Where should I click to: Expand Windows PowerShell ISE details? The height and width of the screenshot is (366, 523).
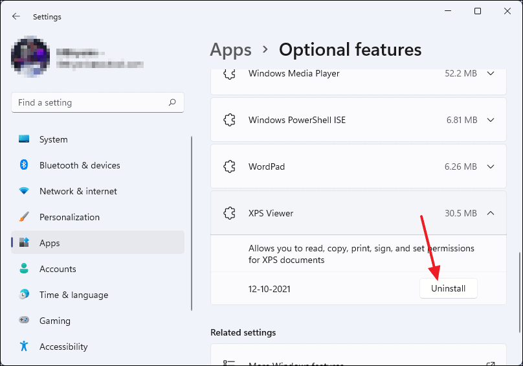click(491, 120)
